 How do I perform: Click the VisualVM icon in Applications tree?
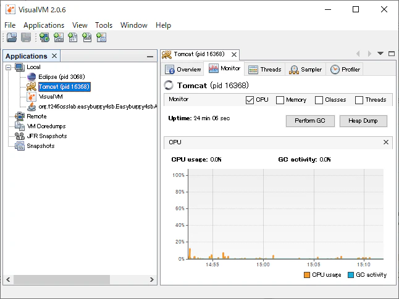(x=31, y=97)
